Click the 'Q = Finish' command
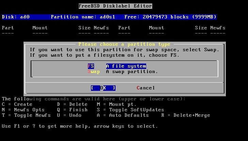 tap(72, 110)
